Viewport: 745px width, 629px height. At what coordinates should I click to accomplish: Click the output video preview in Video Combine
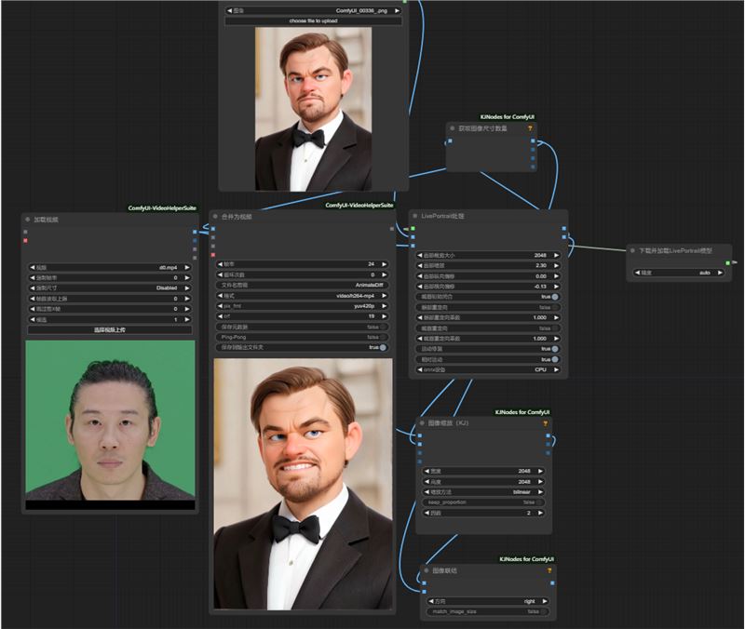(304, 484)
